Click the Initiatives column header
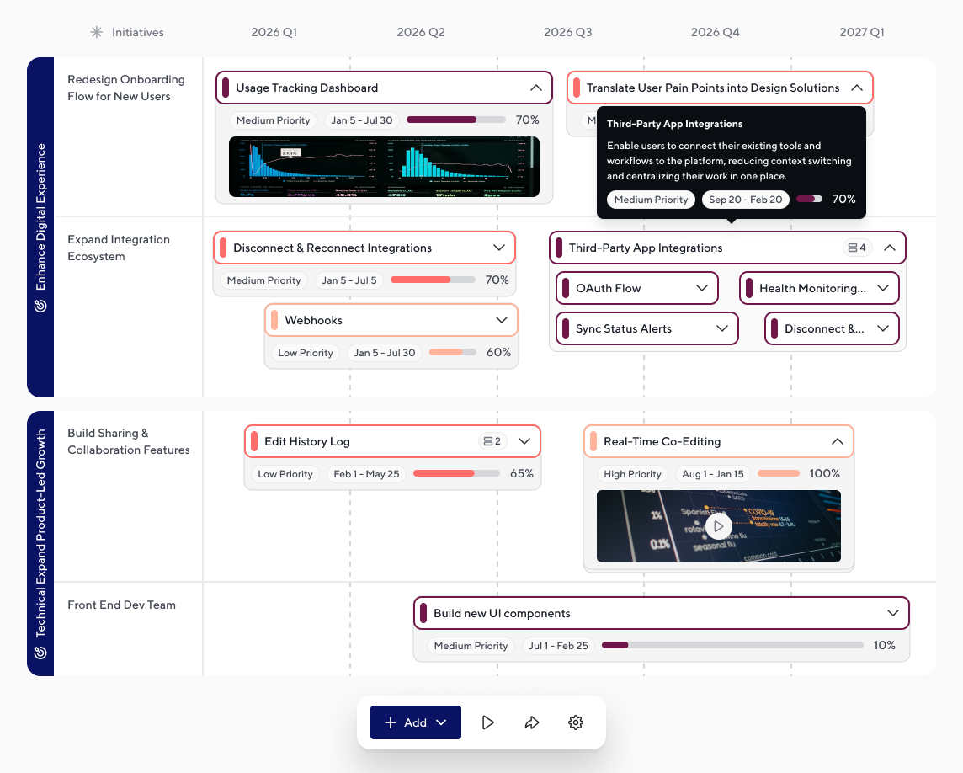 137,32
